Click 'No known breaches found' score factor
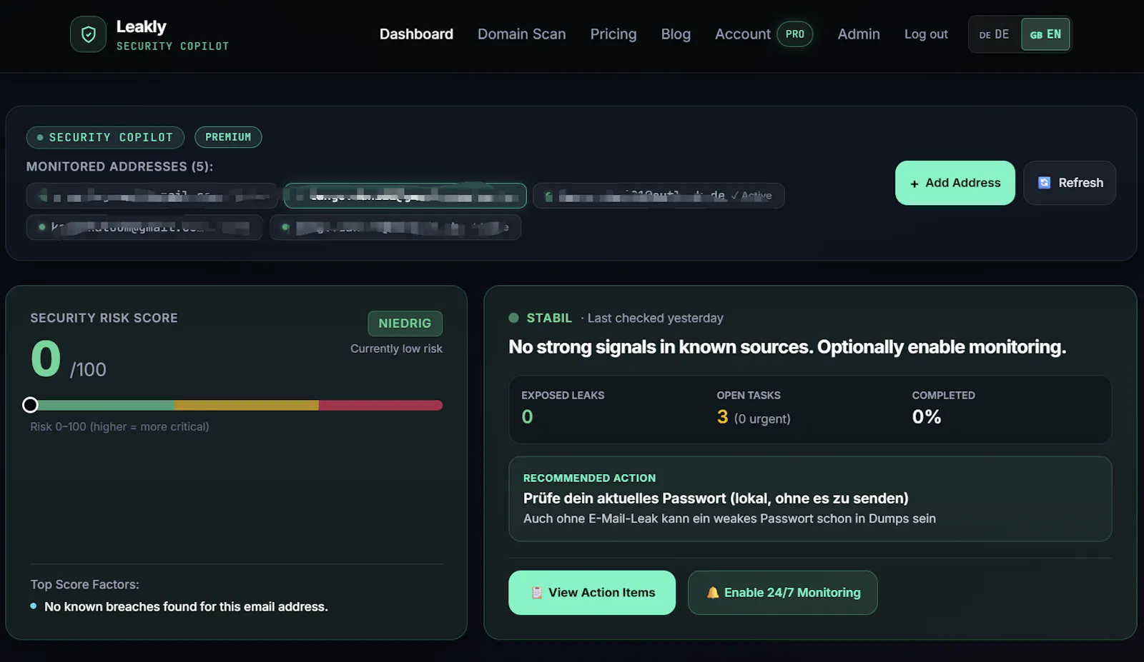Viewport: 1144px width, 662px height. pos(186,607)
